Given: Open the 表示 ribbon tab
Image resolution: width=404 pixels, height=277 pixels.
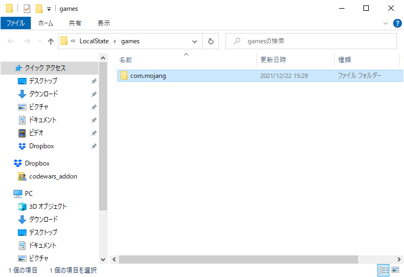Looking at the screenshot, I should point(103,23).
